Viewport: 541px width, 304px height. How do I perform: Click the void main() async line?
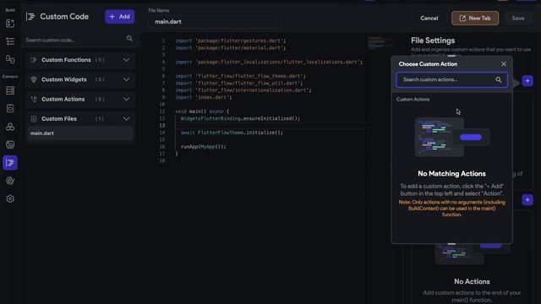(202, 111)
